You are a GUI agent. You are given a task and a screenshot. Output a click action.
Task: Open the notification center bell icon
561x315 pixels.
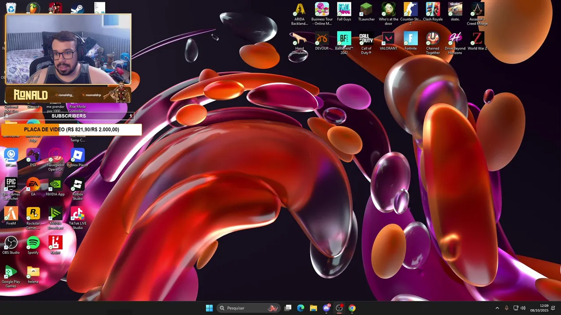(x=554, y=308)
